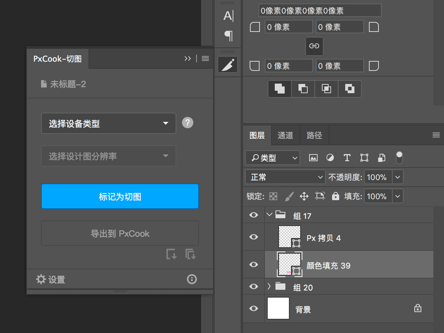Open the Paragraph panel icon

228,35
